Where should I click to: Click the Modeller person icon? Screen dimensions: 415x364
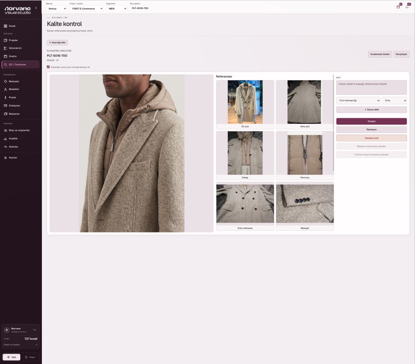tap(5, 89)
